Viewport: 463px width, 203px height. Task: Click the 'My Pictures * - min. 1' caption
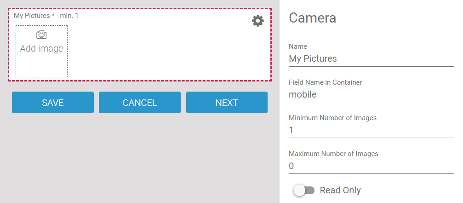pyautogui.click(x=46, y=16)
